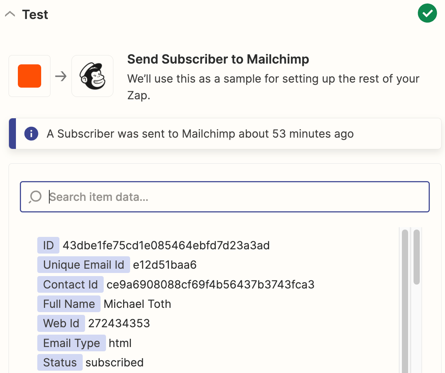The width and height of the screenshot is (445, 373).
Task: Click the blue info circle icon
Action: [x=31, y=134]
